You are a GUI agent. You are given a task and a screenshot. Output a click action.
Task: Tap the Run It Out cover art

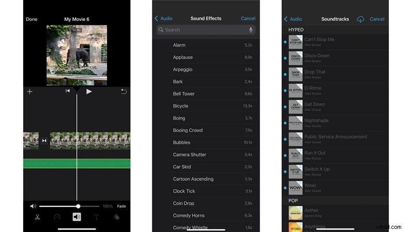295,156
